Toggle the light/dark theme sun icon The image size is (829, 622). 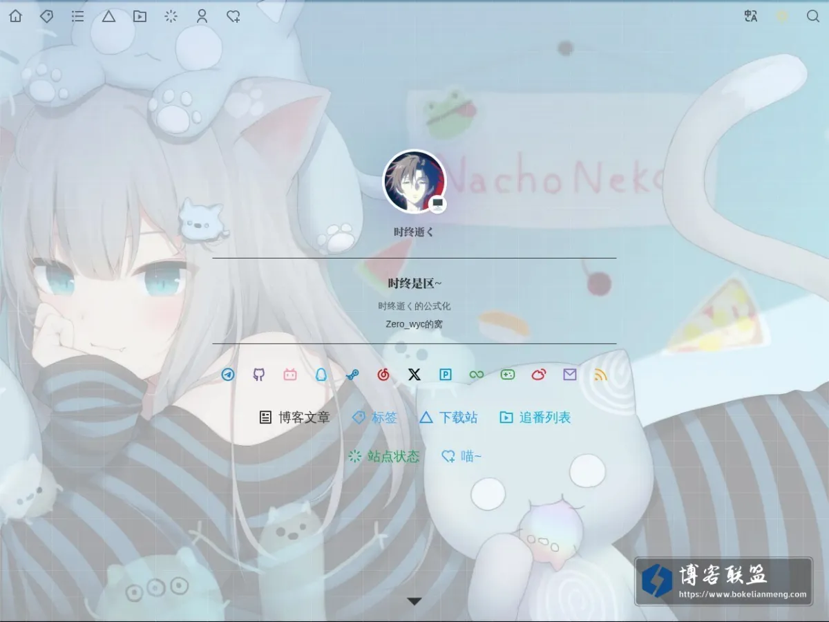tap(782, 16)
